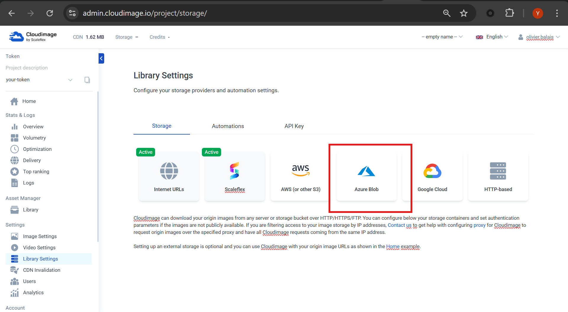Click the Azure Blob storage icon

(x=366, y=171)
